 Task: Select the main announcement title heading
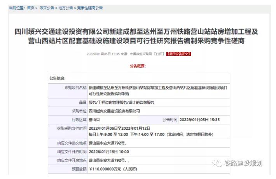136,36
